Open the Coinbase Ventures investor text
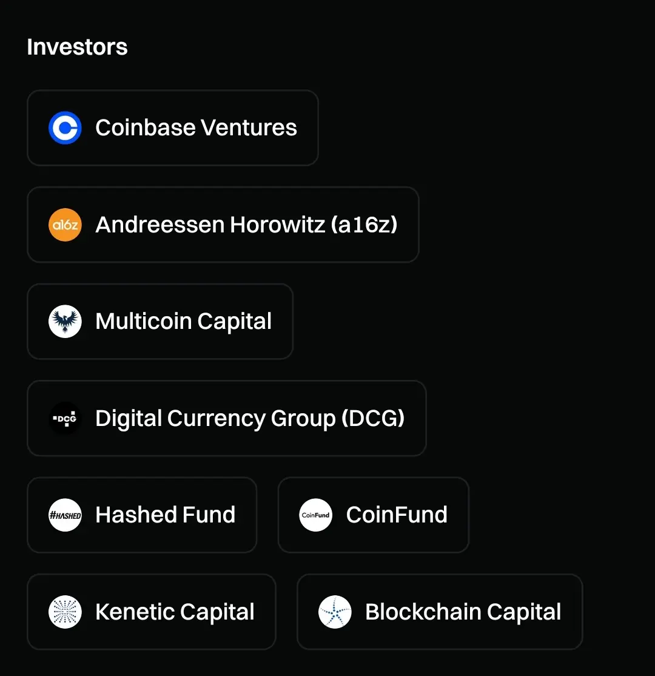Viewport: 655px width, 676px height. point(196,128)
